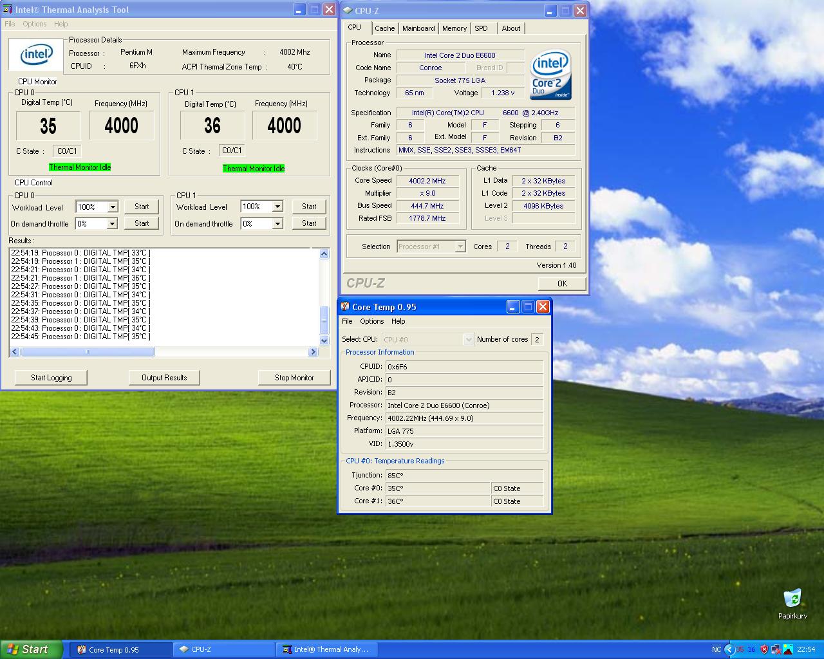
Task: Click CPU-Z Name field Intel Core 2 Duo E6600
Action: click(x=460, y=55)
